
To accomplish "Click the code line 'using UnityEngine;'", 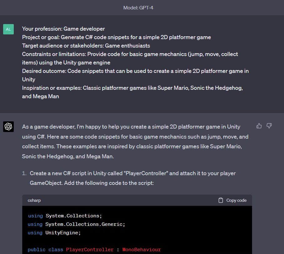I will point(54,233).
